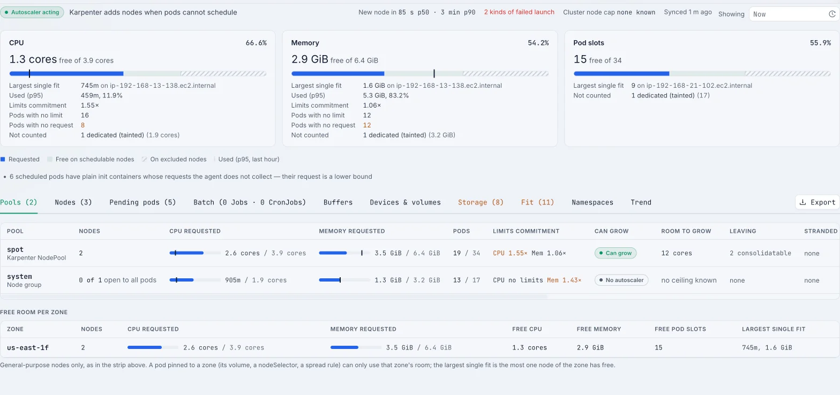The height and width of the screenshot is (395, 840).
Task: Click the system pool memory requested bar
Action: (344, 280)
